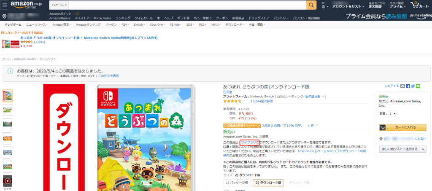
Task: Expand the 1 件 campaign chevron
Action: tap(317, 125)
